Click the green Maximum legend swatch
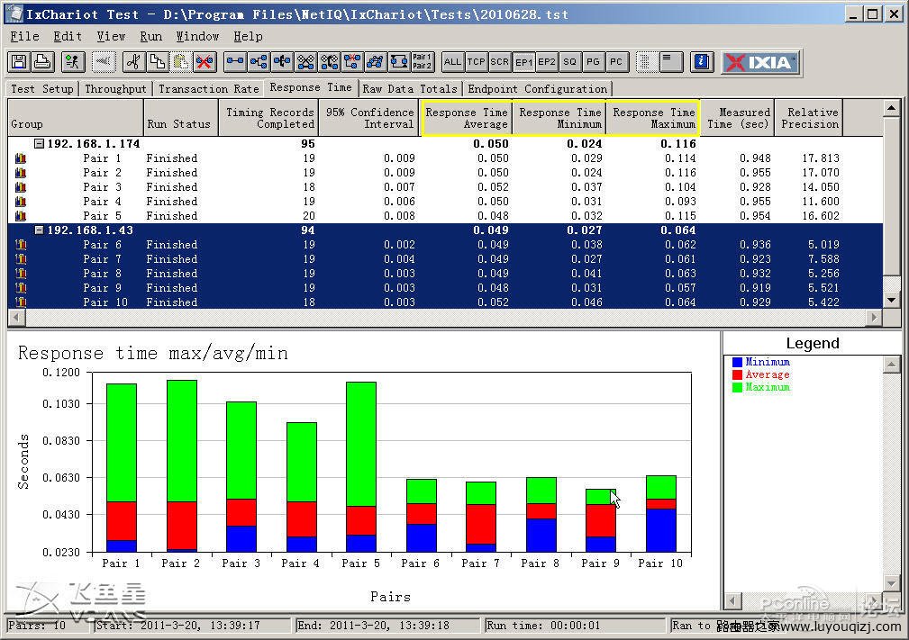Image resolution: width=909 pixels, height=640 pixels. 738,387
